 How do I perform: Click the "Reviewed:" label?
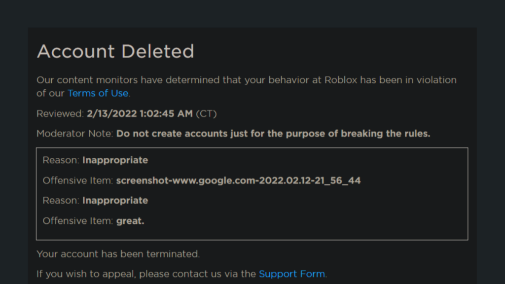(x=60, y=114)
